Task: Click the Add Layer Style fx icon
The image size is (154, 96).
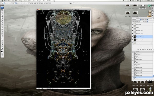Action: 141,49
